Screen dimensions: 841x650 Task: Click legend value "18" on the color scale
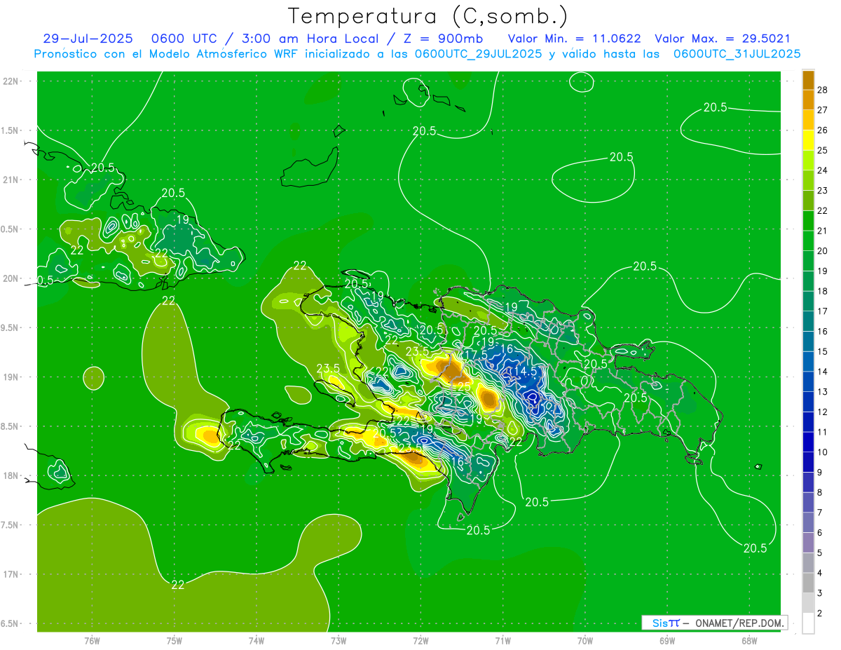coord(823,290)
